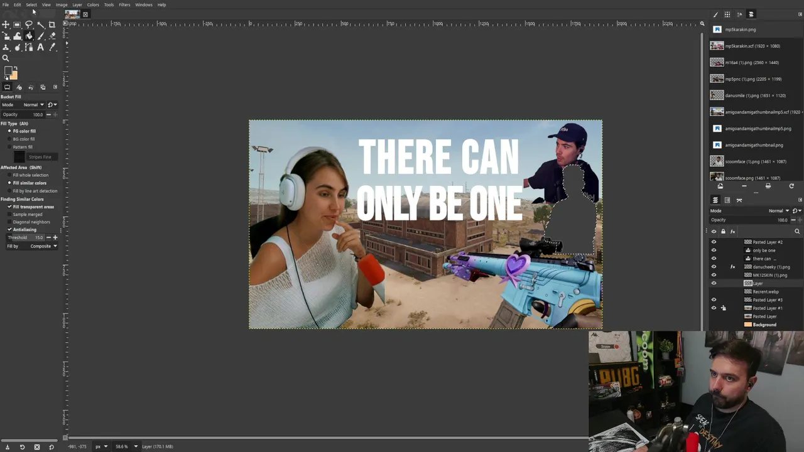The image size is (804, 452).
Task: Select the Paintbrush tool
Action: pos(41,36)
